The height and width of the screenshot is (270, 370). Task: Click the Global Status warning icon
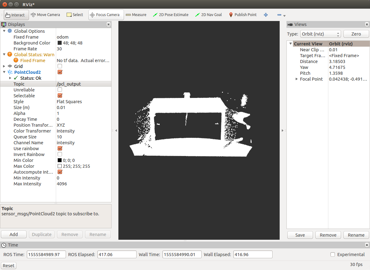click(x=10, y=54)
